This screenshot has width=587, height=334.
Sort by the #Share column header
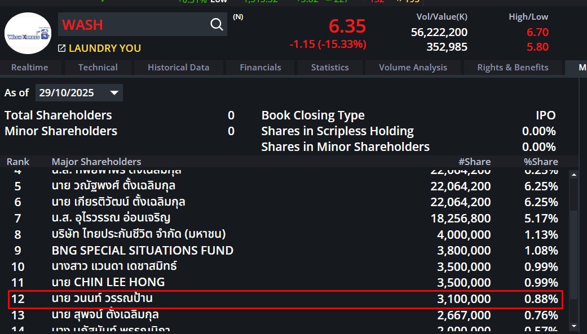474,162
